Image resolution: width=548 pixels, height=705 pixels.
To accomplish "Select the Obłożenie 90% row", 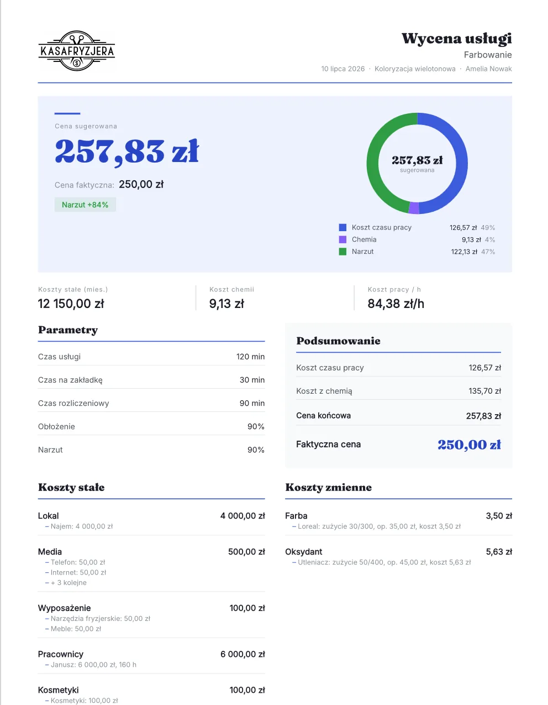I will (151, 426).
